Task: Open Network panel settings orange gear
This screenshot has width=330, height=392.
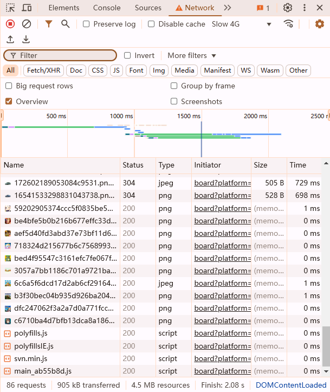Action: coord(320,24)
